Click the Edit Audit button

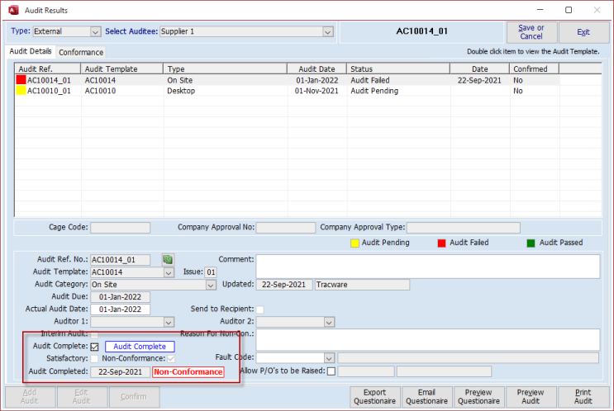82,396
